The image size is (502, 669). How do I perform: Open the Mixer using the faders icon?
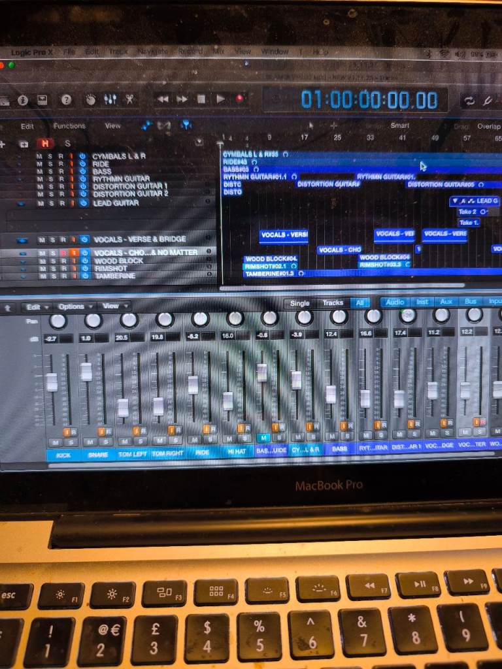pyautogui.click(x=110, y=99)
